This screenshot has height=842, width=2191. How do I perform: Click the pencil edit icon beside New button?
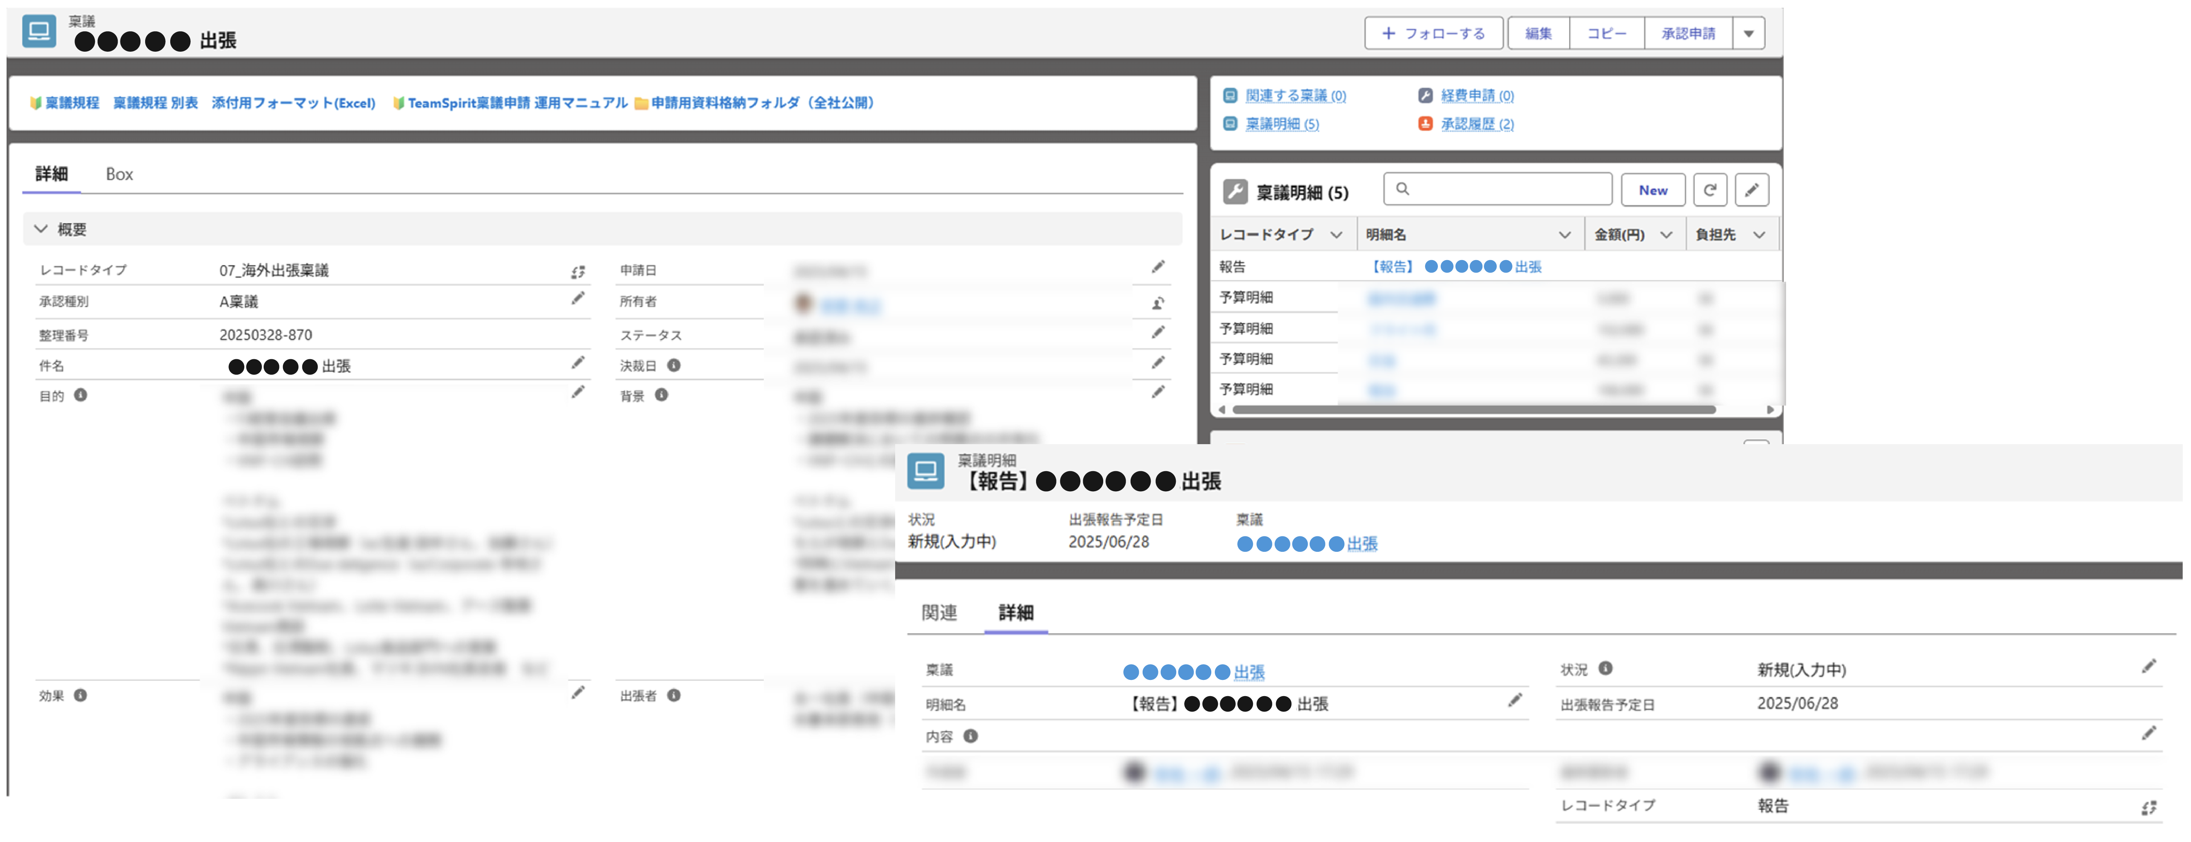1751,190
